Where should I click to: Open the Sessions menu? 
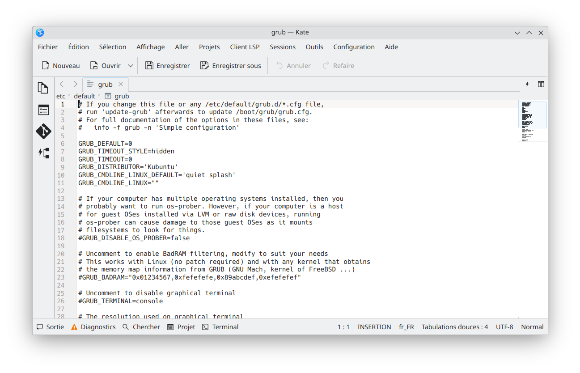tap(283, 47)
